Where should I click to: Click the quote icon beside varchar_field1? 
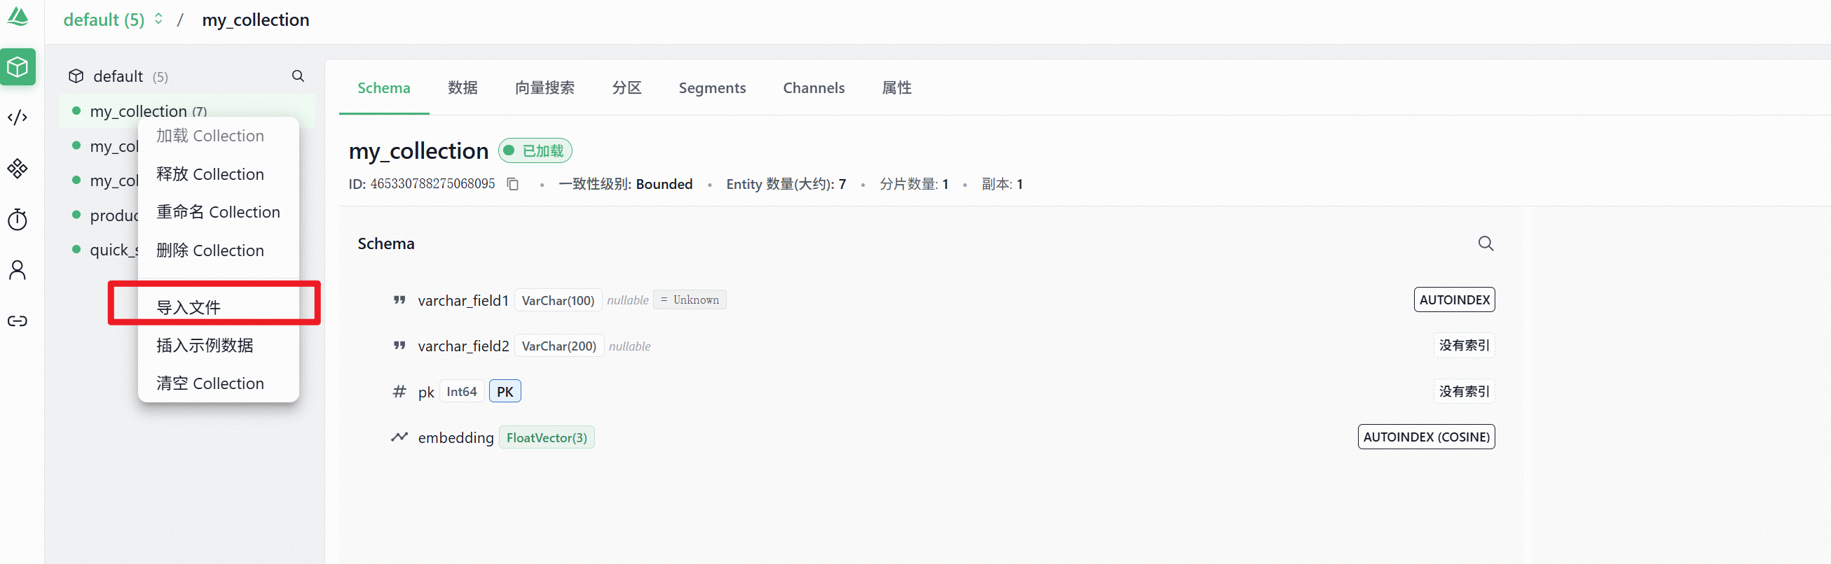(399, 300)
